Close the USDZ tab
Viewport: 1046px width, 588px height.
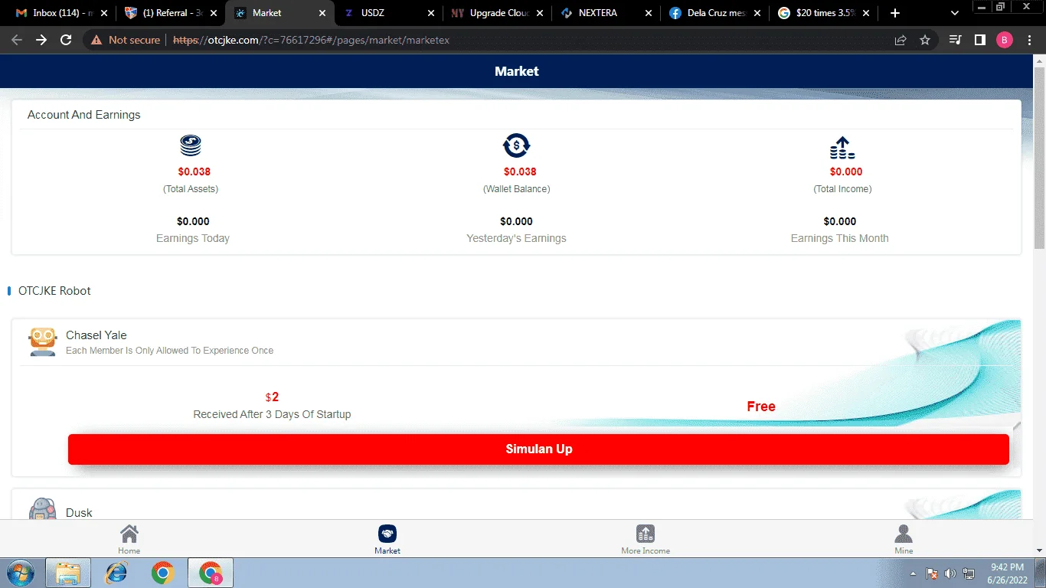431,13
